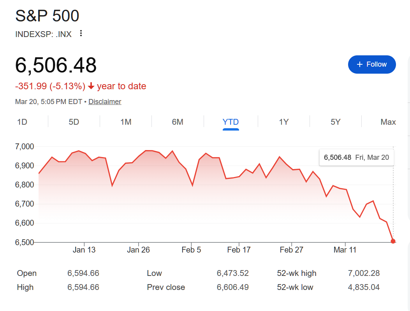This screenshot has width=410, height=311.
Task: Click the Follow button
Action: click(x=372, y=64)
